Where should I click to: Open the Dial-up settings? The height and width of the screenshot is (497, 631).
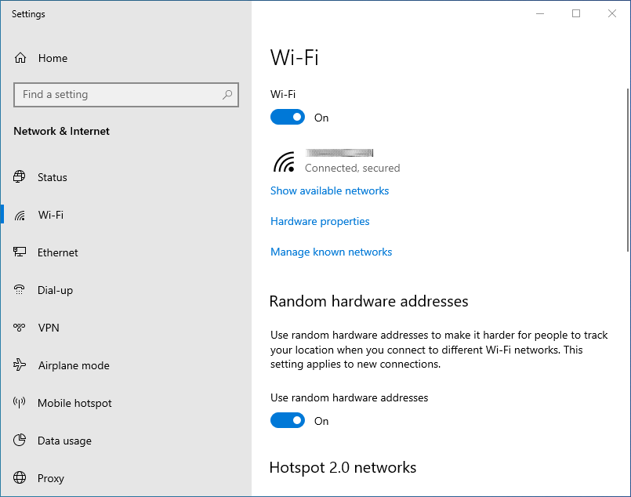tap(55, 291)
